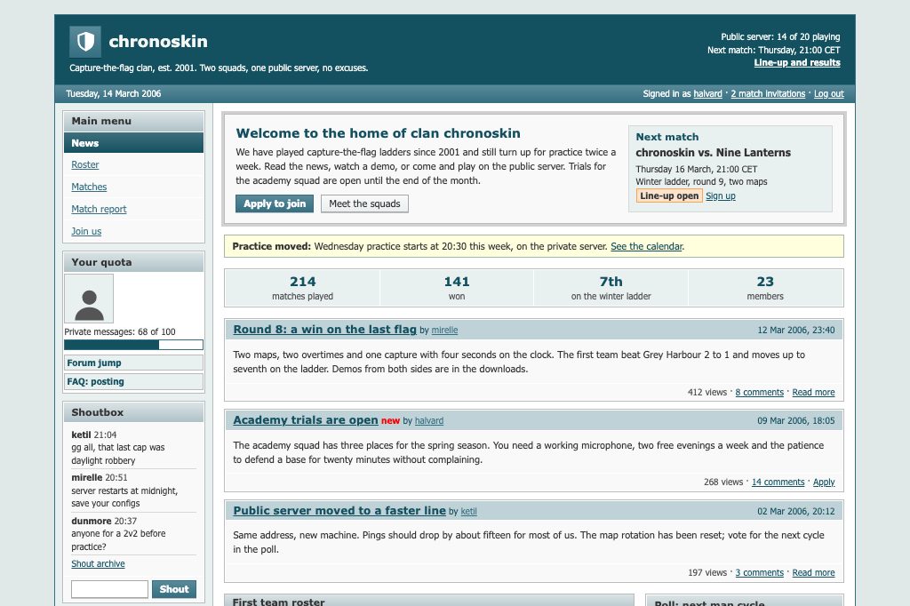This screenshot has width=910, height=606.
Task: Open 'Academy trials are open' article
Action: [306, 419]
